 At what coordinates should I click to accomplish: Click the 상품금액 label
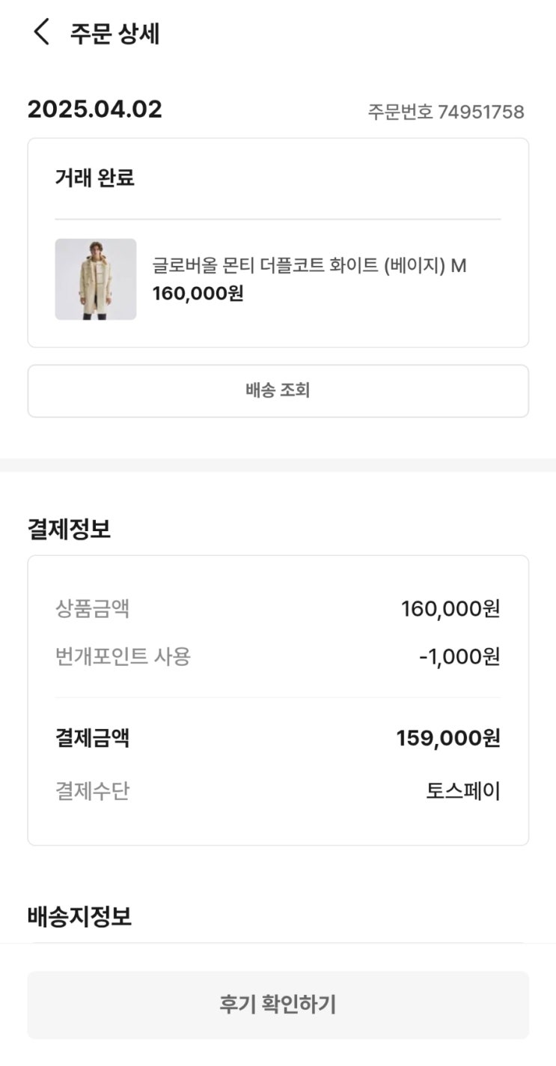[92, 609]
